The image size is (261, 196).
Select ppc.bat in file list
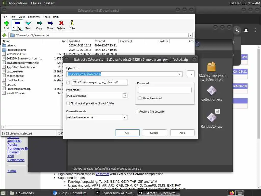(x=11, y=84)
